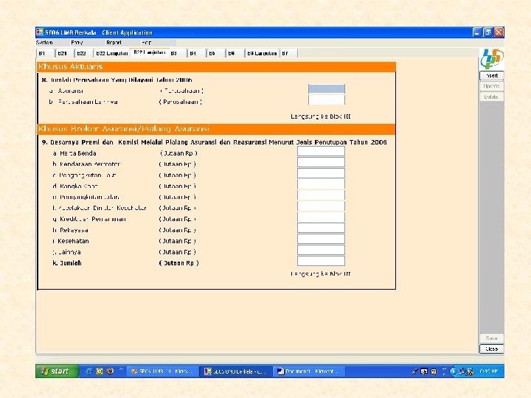Open the Entry menu

[x=77, y=43]
